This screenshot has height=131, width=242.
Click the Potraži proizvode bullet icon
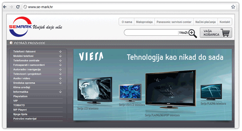click(x=11, y=43)
